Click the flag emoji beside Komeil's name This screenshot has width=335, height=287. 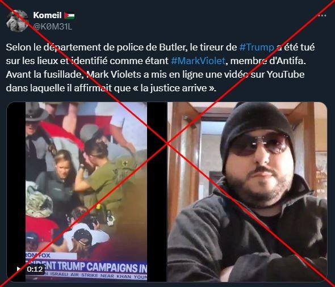pos(69,15)
